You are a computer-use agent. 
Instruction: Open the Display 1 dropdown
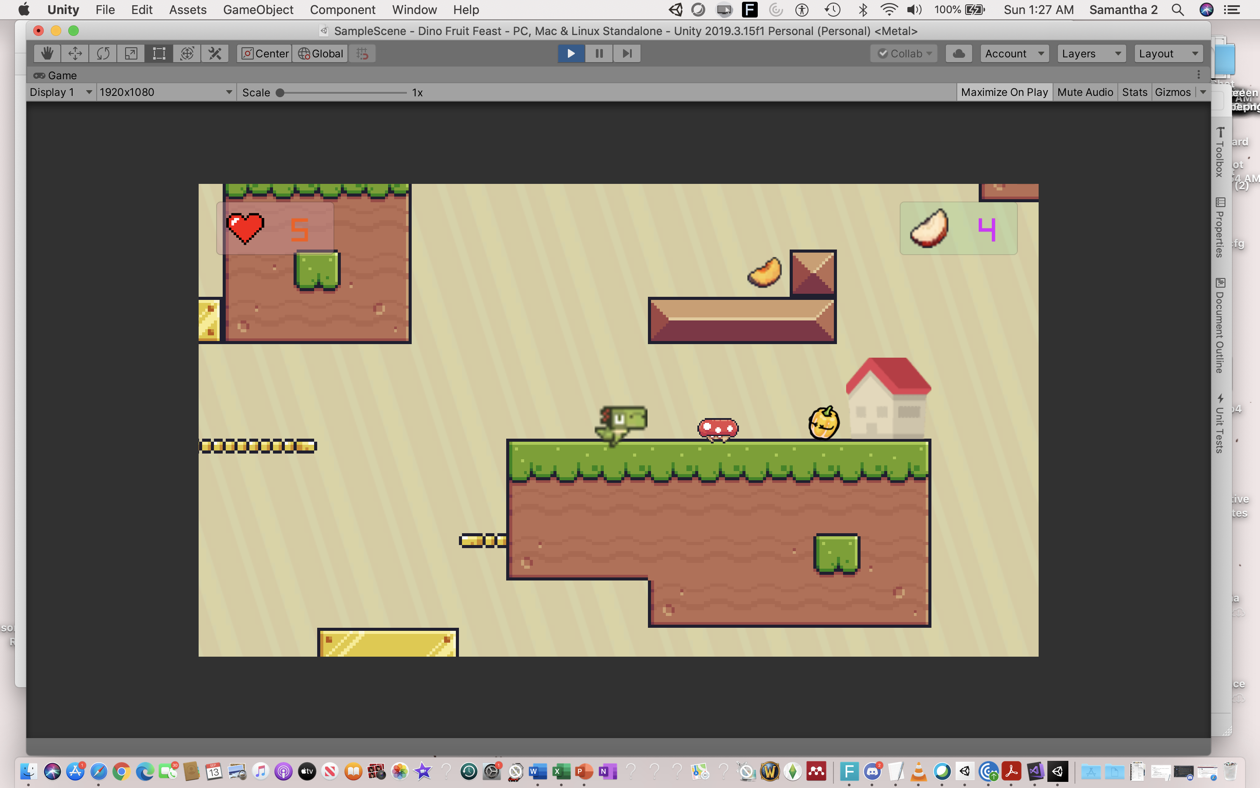tap(60, 92)
